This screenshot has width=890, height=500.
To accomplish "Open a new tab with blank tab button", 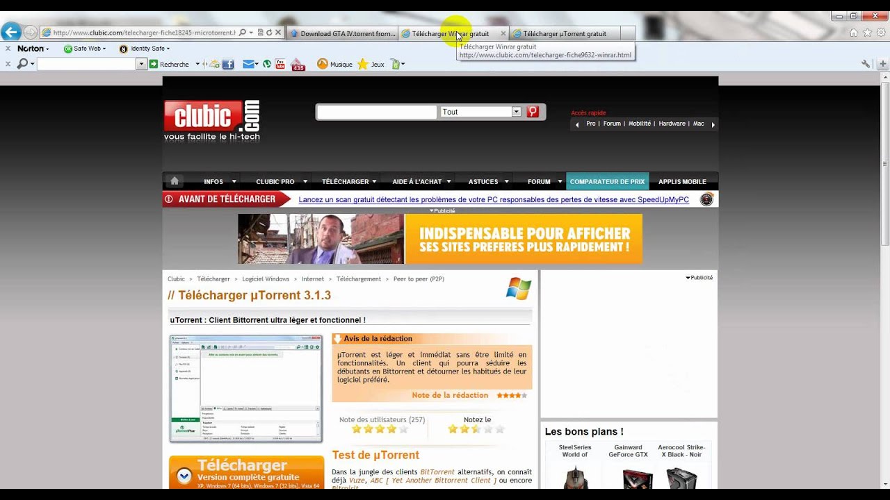I will click(627, 33).
